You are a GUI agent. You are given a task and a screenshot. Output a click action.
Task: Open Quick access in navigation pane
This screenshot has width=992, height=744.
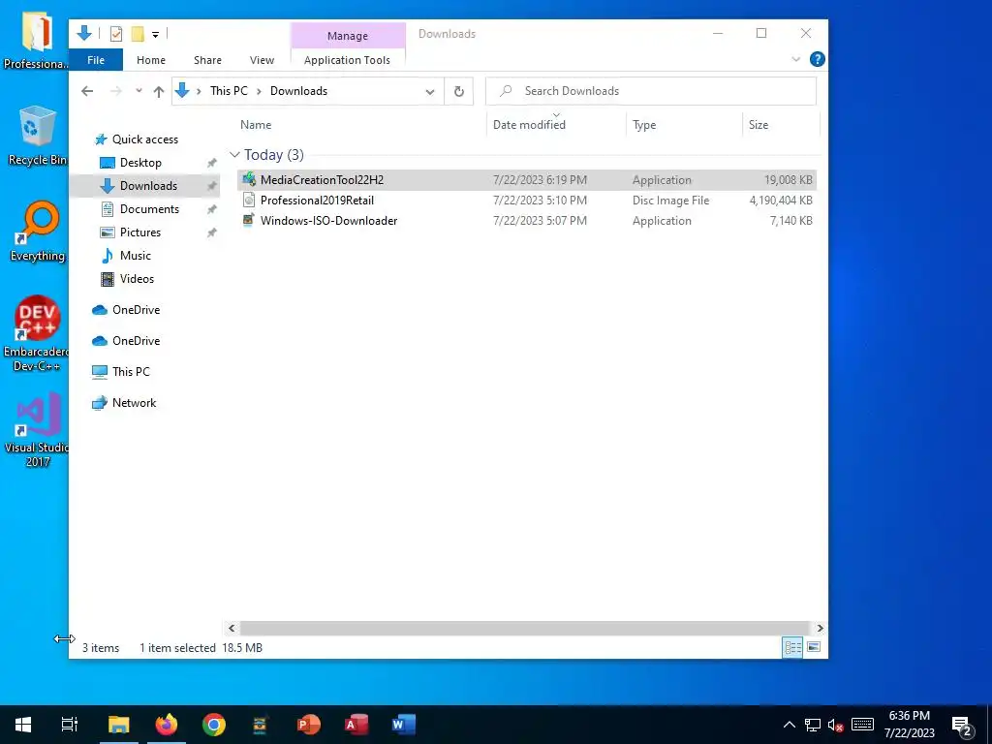coord(145,139)
